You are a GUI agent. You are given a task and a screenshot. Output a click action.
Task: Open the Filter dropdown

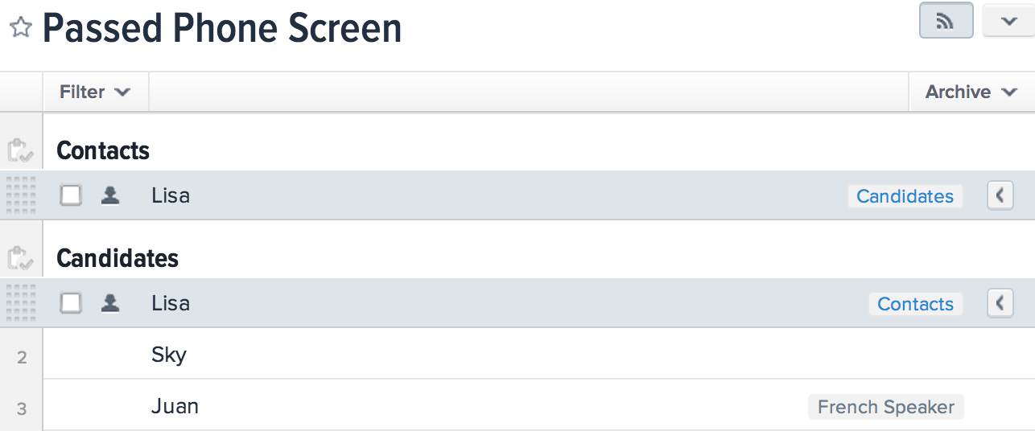click(x=95, y=92)
